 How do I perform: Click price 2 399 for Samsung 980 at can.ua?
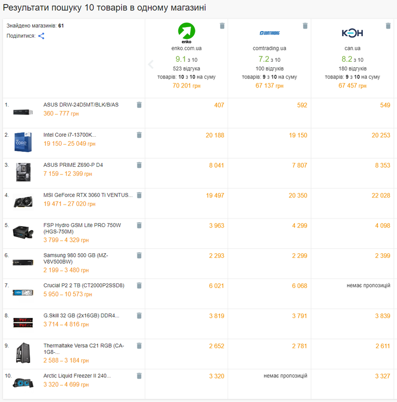[x=382, y=256]
